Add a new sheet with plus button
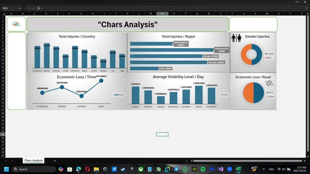Viewport: 310px width, 174px height. point(55,161)
